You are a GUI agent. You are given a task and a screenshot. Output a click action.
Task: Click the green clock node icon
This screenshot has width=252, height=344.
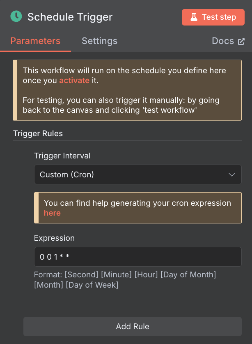point(16,16)
